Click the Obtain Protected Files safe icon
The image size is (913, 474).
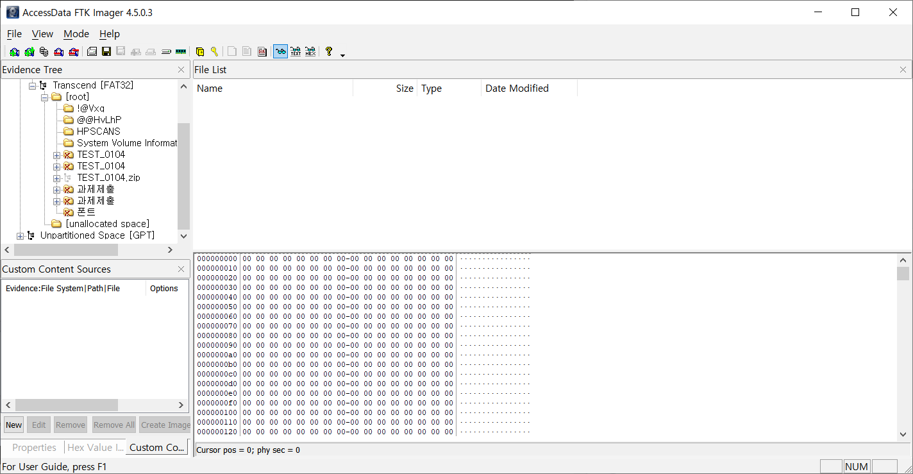click(x=199, y=52)
